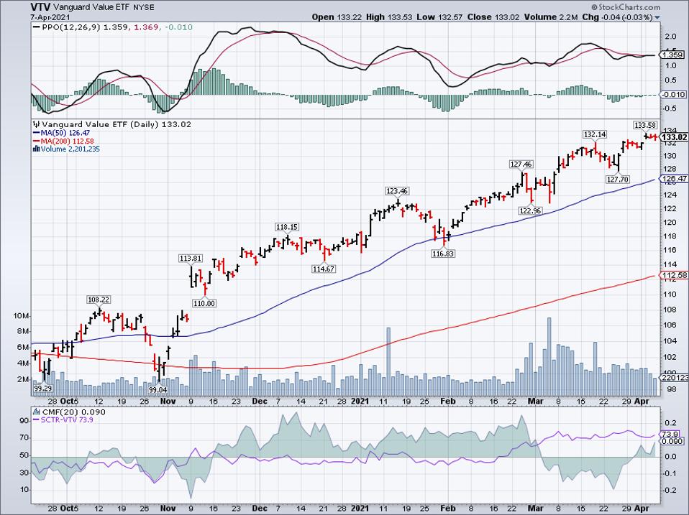Click the 99.04 low price annotation
The image size is (689, 515).
point(158,389)
